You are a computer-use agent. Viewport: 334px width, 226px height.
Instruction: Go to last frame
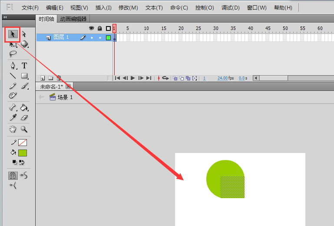(x=149, y=78)
